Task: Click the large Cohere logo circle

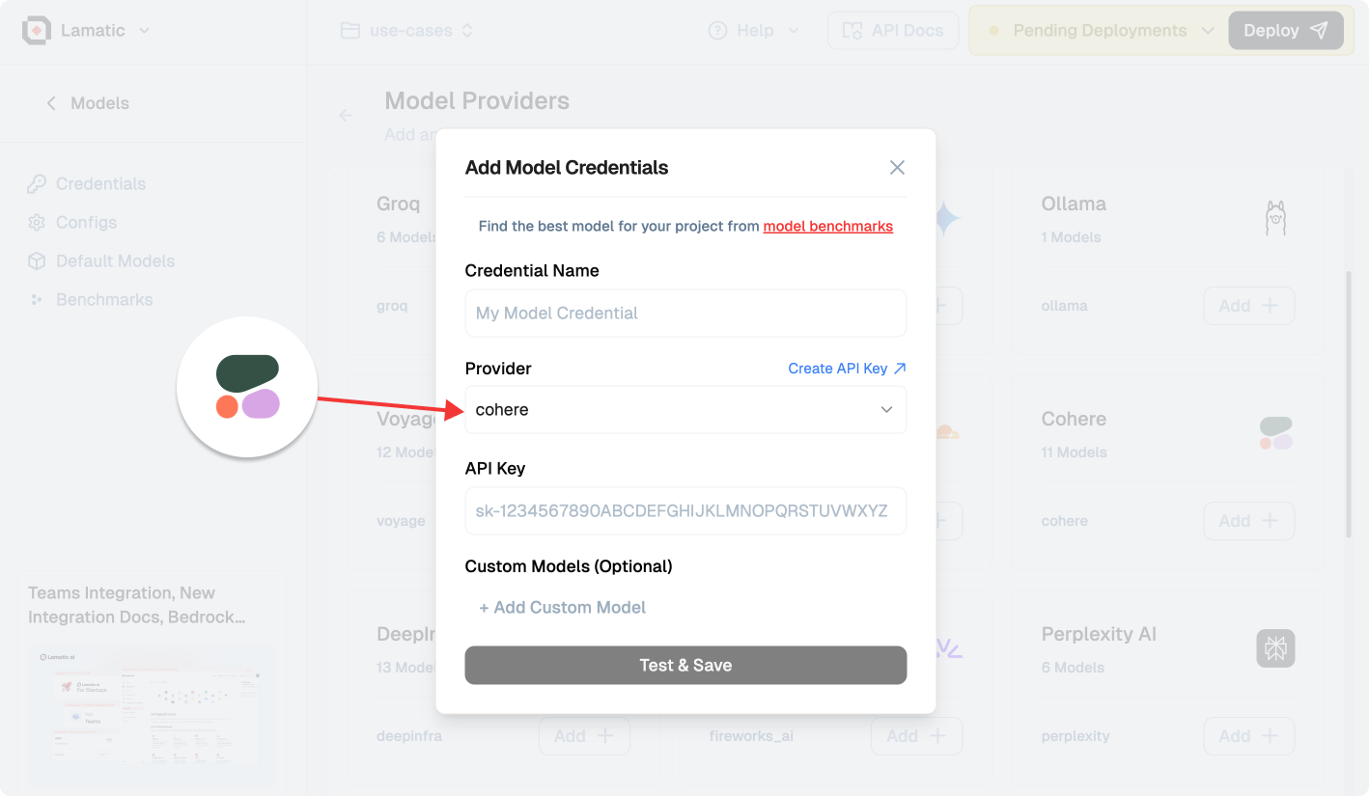Action: [247, 387]
